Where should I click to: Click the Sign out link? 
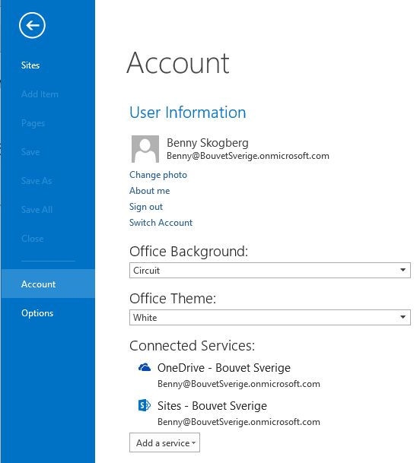[146, 207]
